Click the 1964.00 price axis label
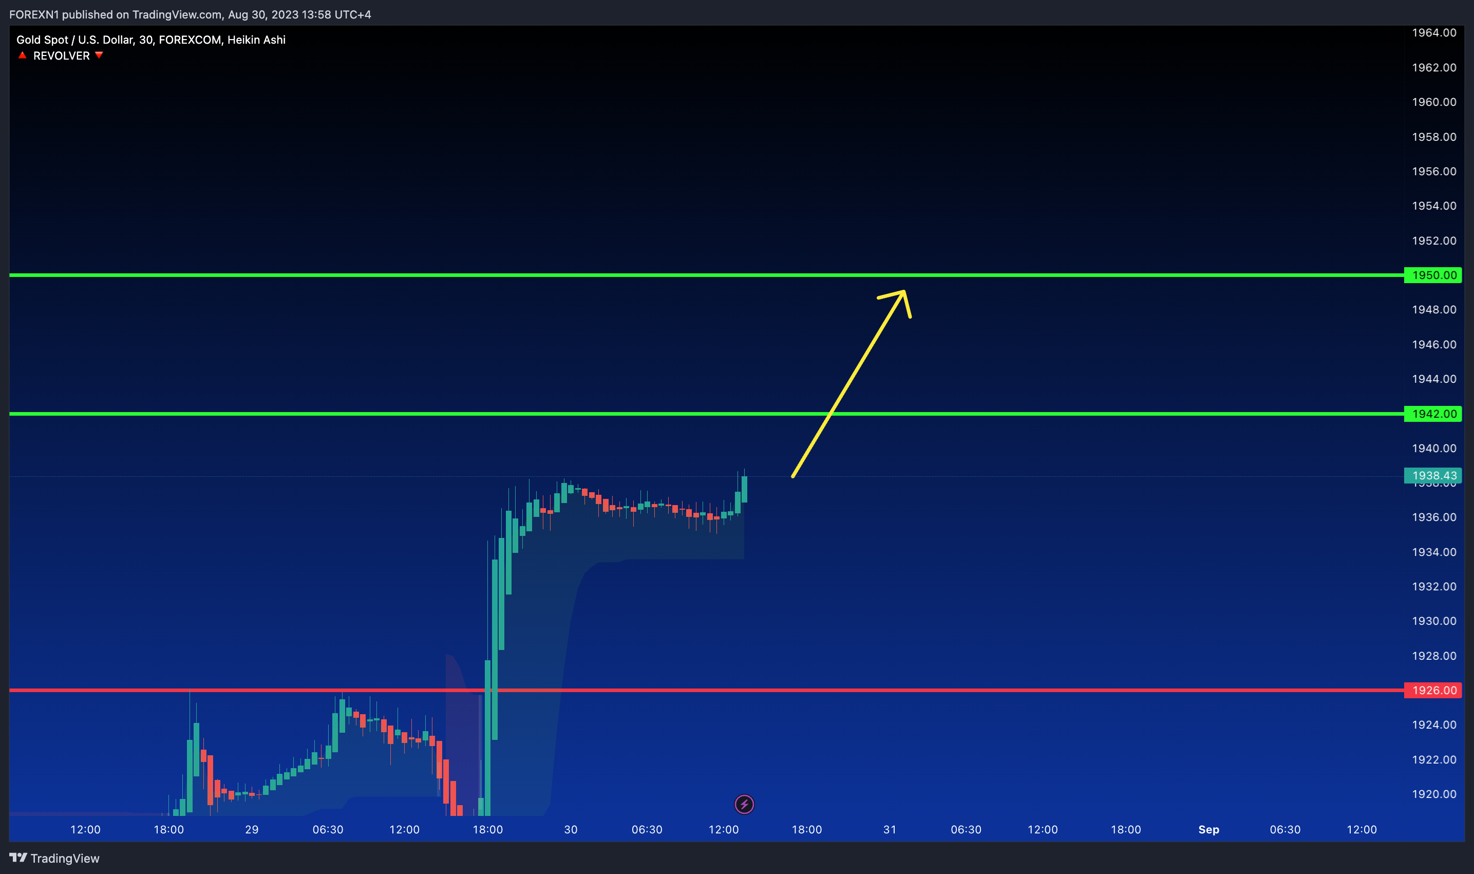1474x874 pixels. [x=1434, y=33]
